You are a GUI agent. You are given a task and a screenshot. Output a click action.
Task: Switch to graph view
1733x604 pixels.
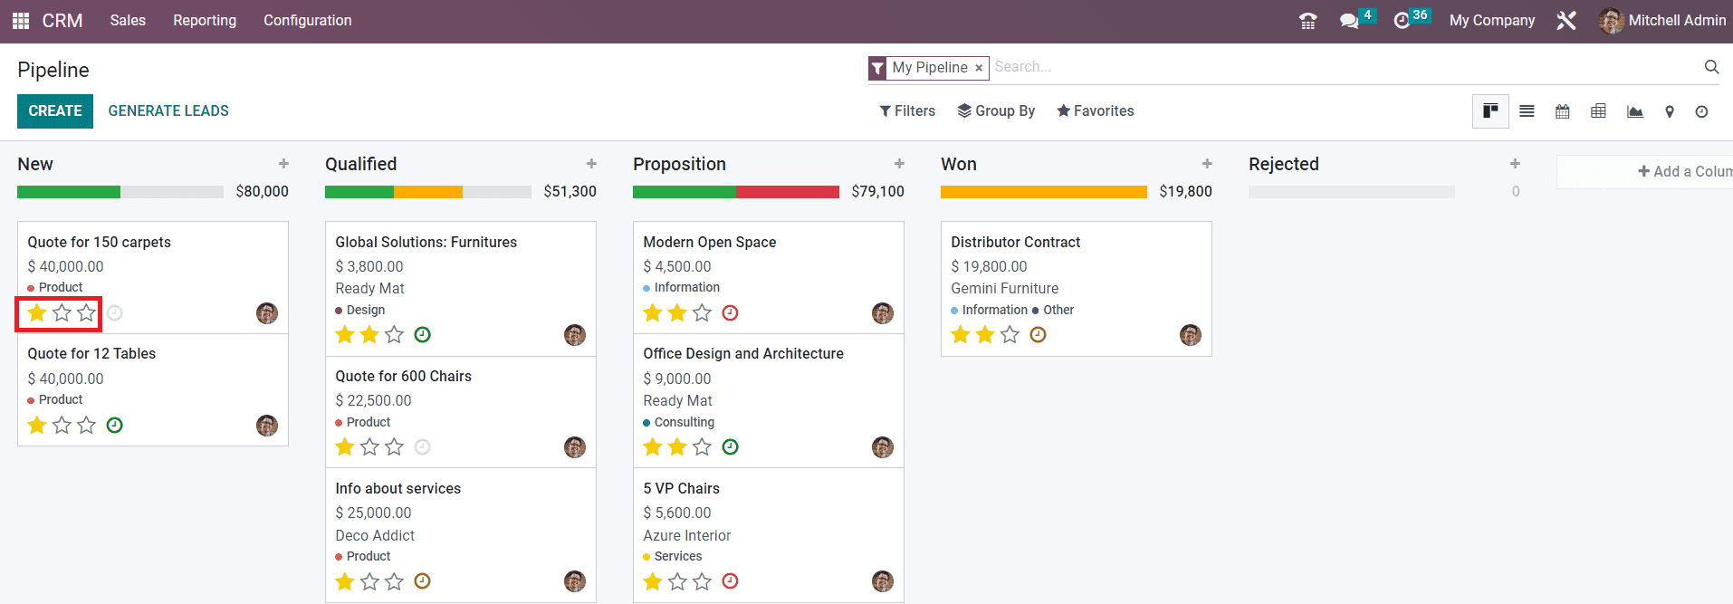[1635, 111]
